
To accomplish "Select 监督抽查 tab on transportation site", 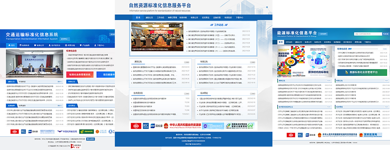I will click(11, 105).
